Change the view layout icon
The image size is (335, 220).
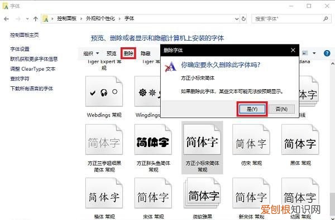(x=305, y=53)
